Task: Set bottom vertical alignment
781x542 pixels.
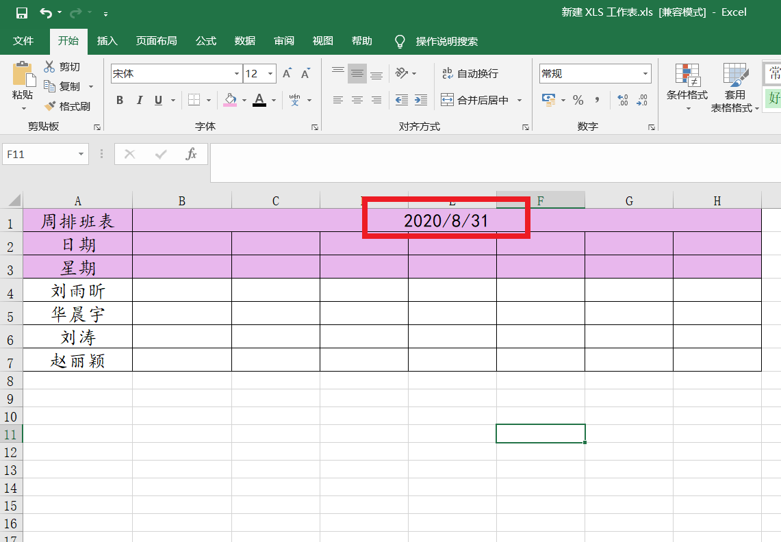Action: tap(376, 74)
